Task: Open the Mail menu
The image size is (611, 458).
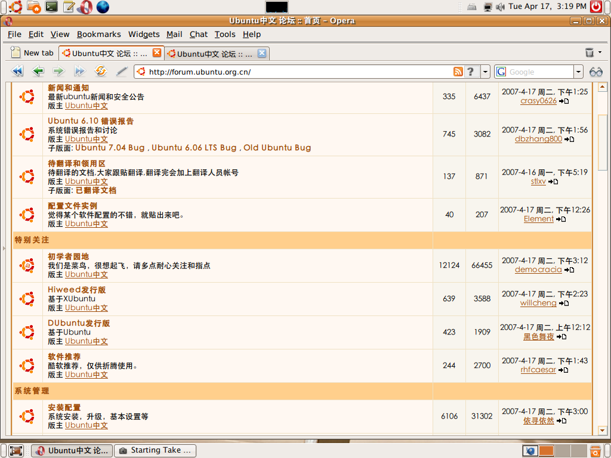Action: pos(174,34)
